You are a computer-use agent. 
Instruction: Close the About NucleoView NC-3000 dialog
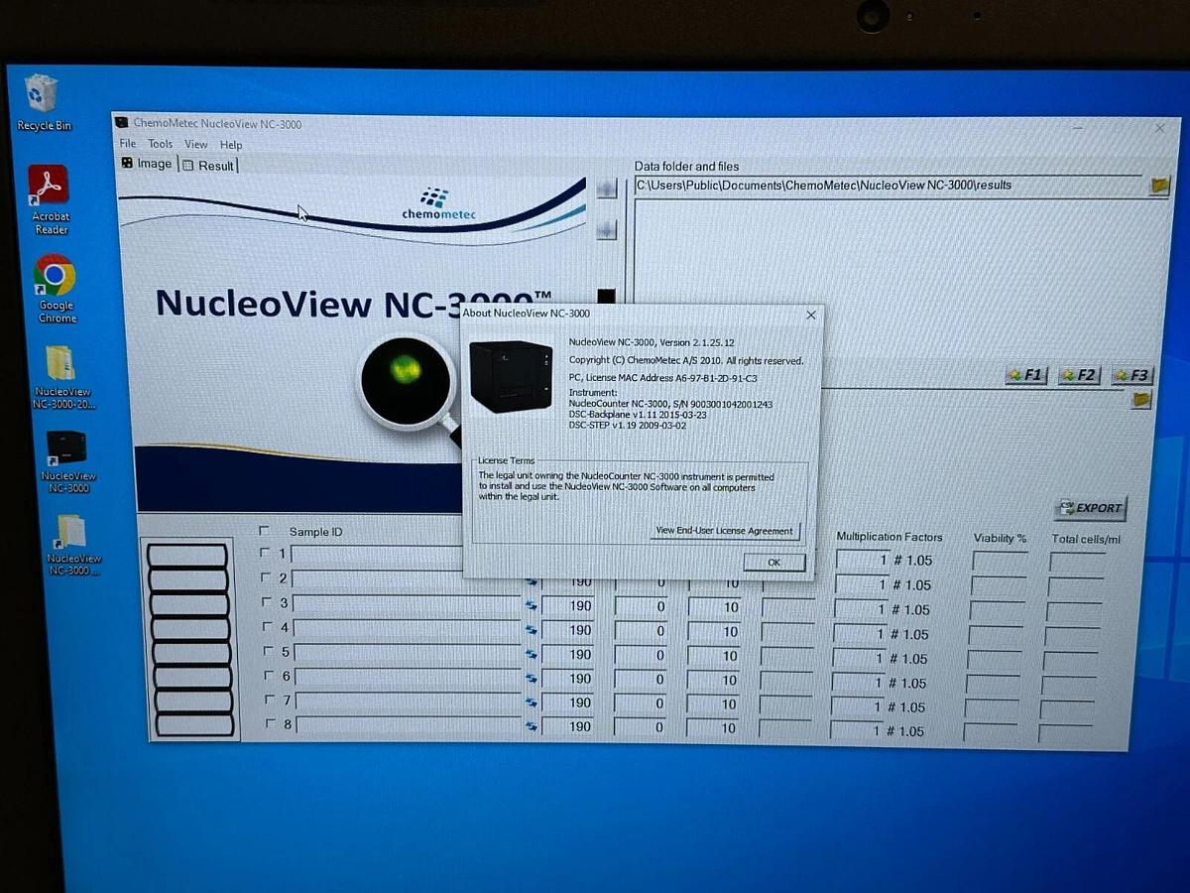(x=811, y=315)
